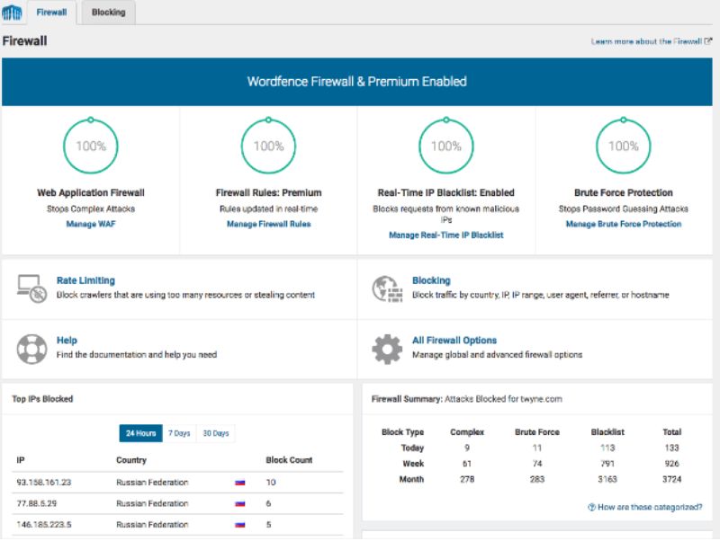Switch to the 7 Days range

(179, 433)
